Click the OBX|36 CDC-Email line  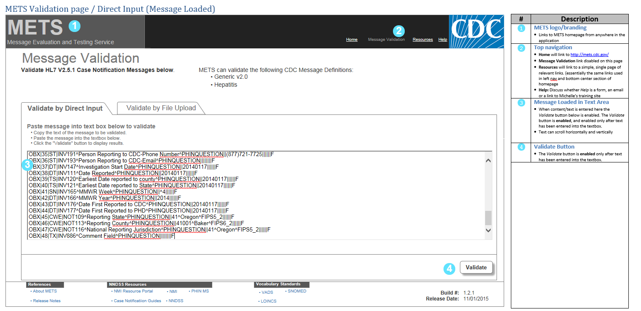[121, 160]
